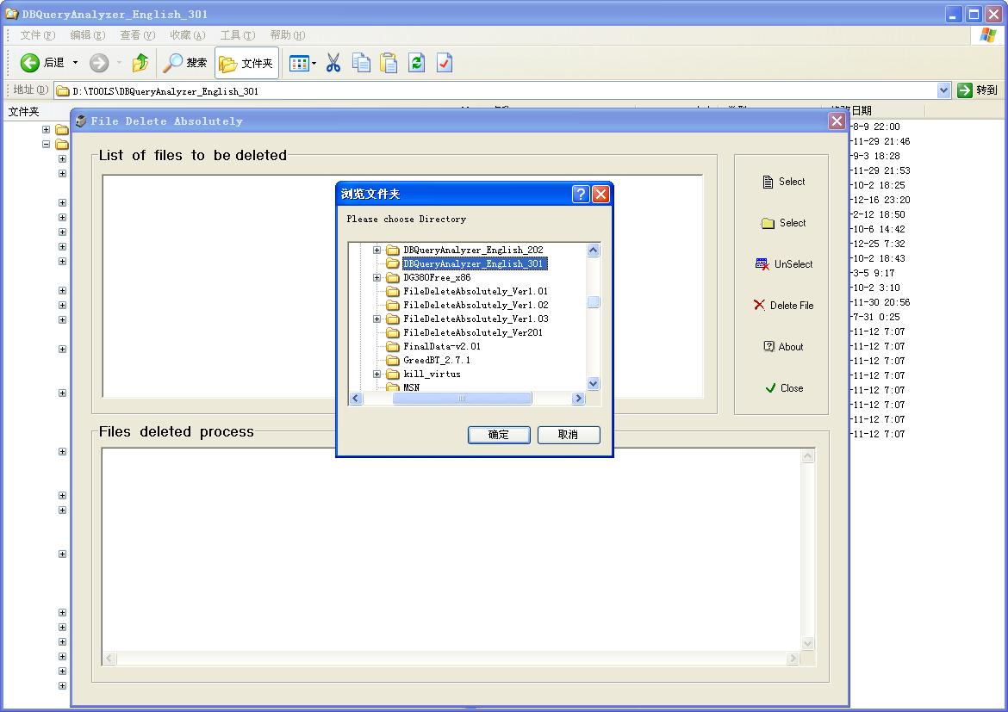Click the up arrow of the directory tree scrollbar
The image size is (1008, 712).
(x=594, y=250)
